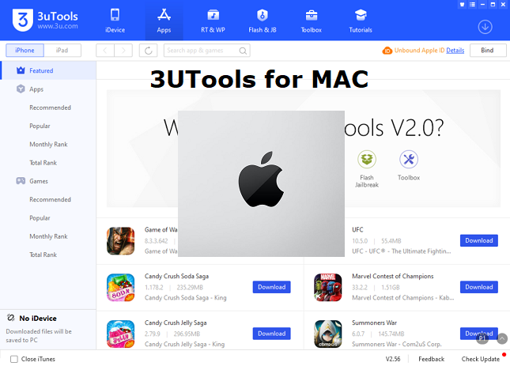Click the No iDevice status label
This screenshot has height=366, width=510.
coord(38,319)
